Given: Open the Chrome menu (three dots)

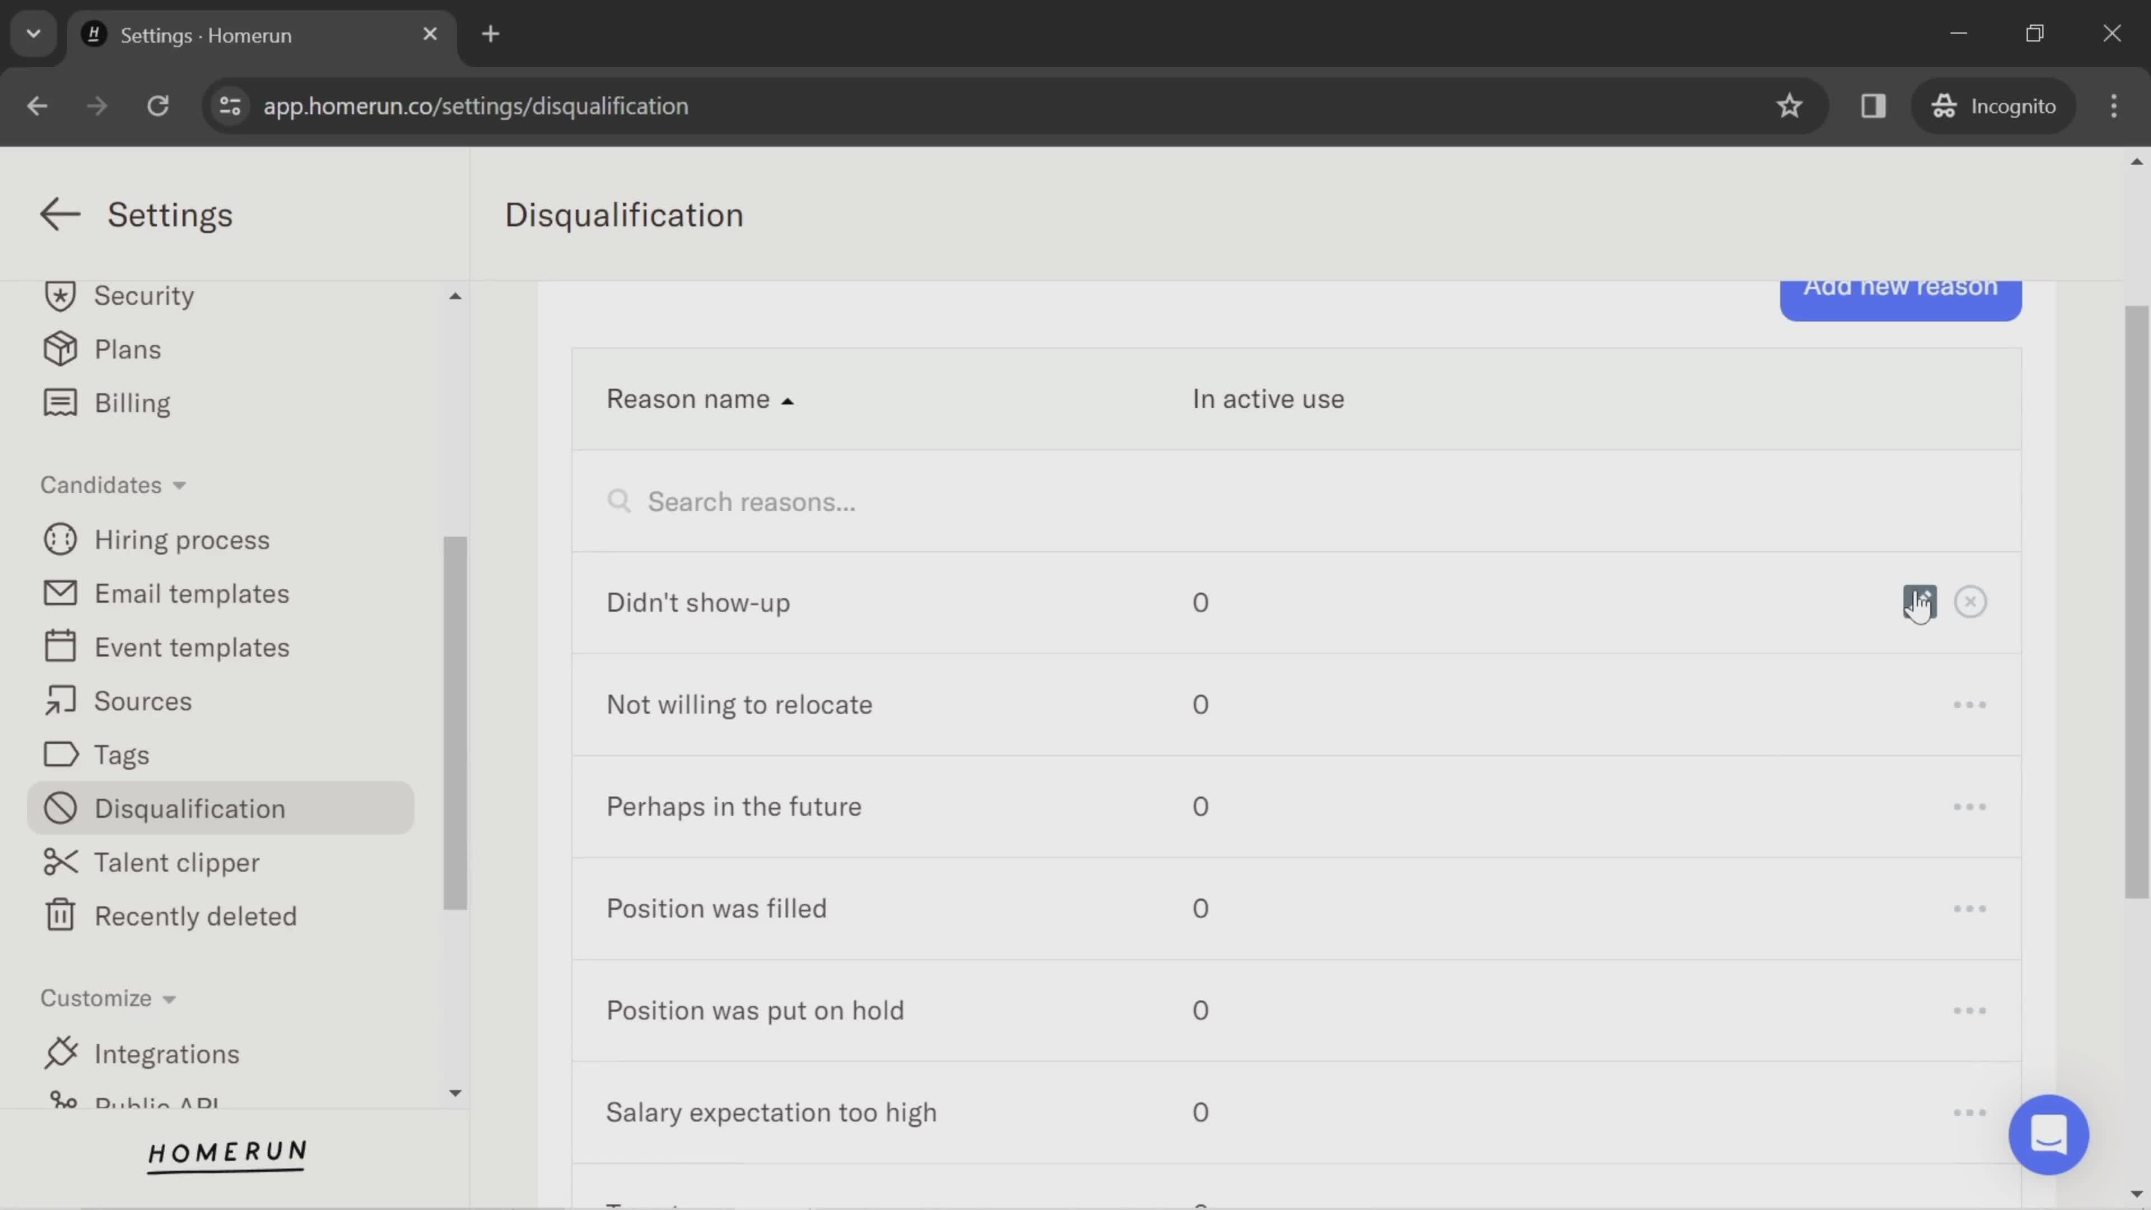Looking at the screenshot, I should pyautogui.click(x=2113, y=106).
